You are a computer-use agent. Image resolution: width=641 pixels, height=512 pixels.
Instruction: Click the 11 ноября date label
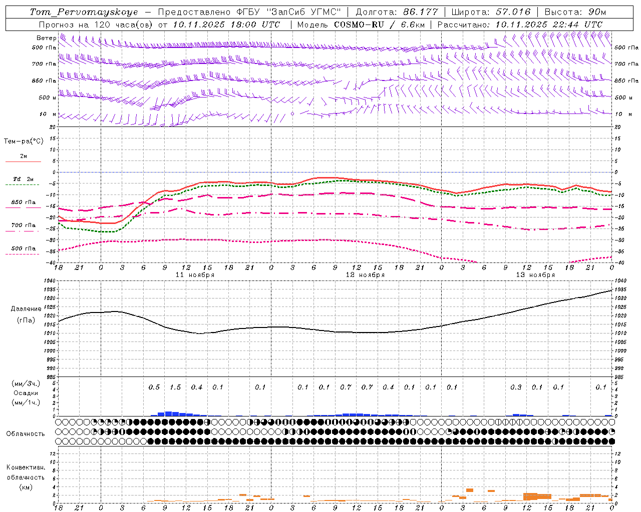point(195,275)
